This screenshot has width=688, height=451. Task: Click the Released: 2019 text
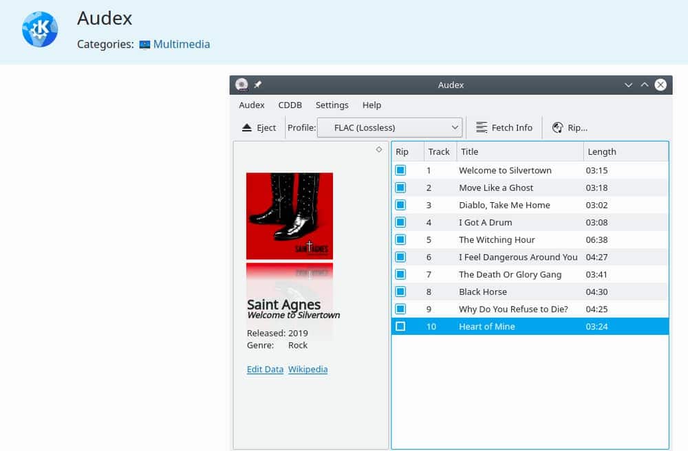click(x=277, y=333)
